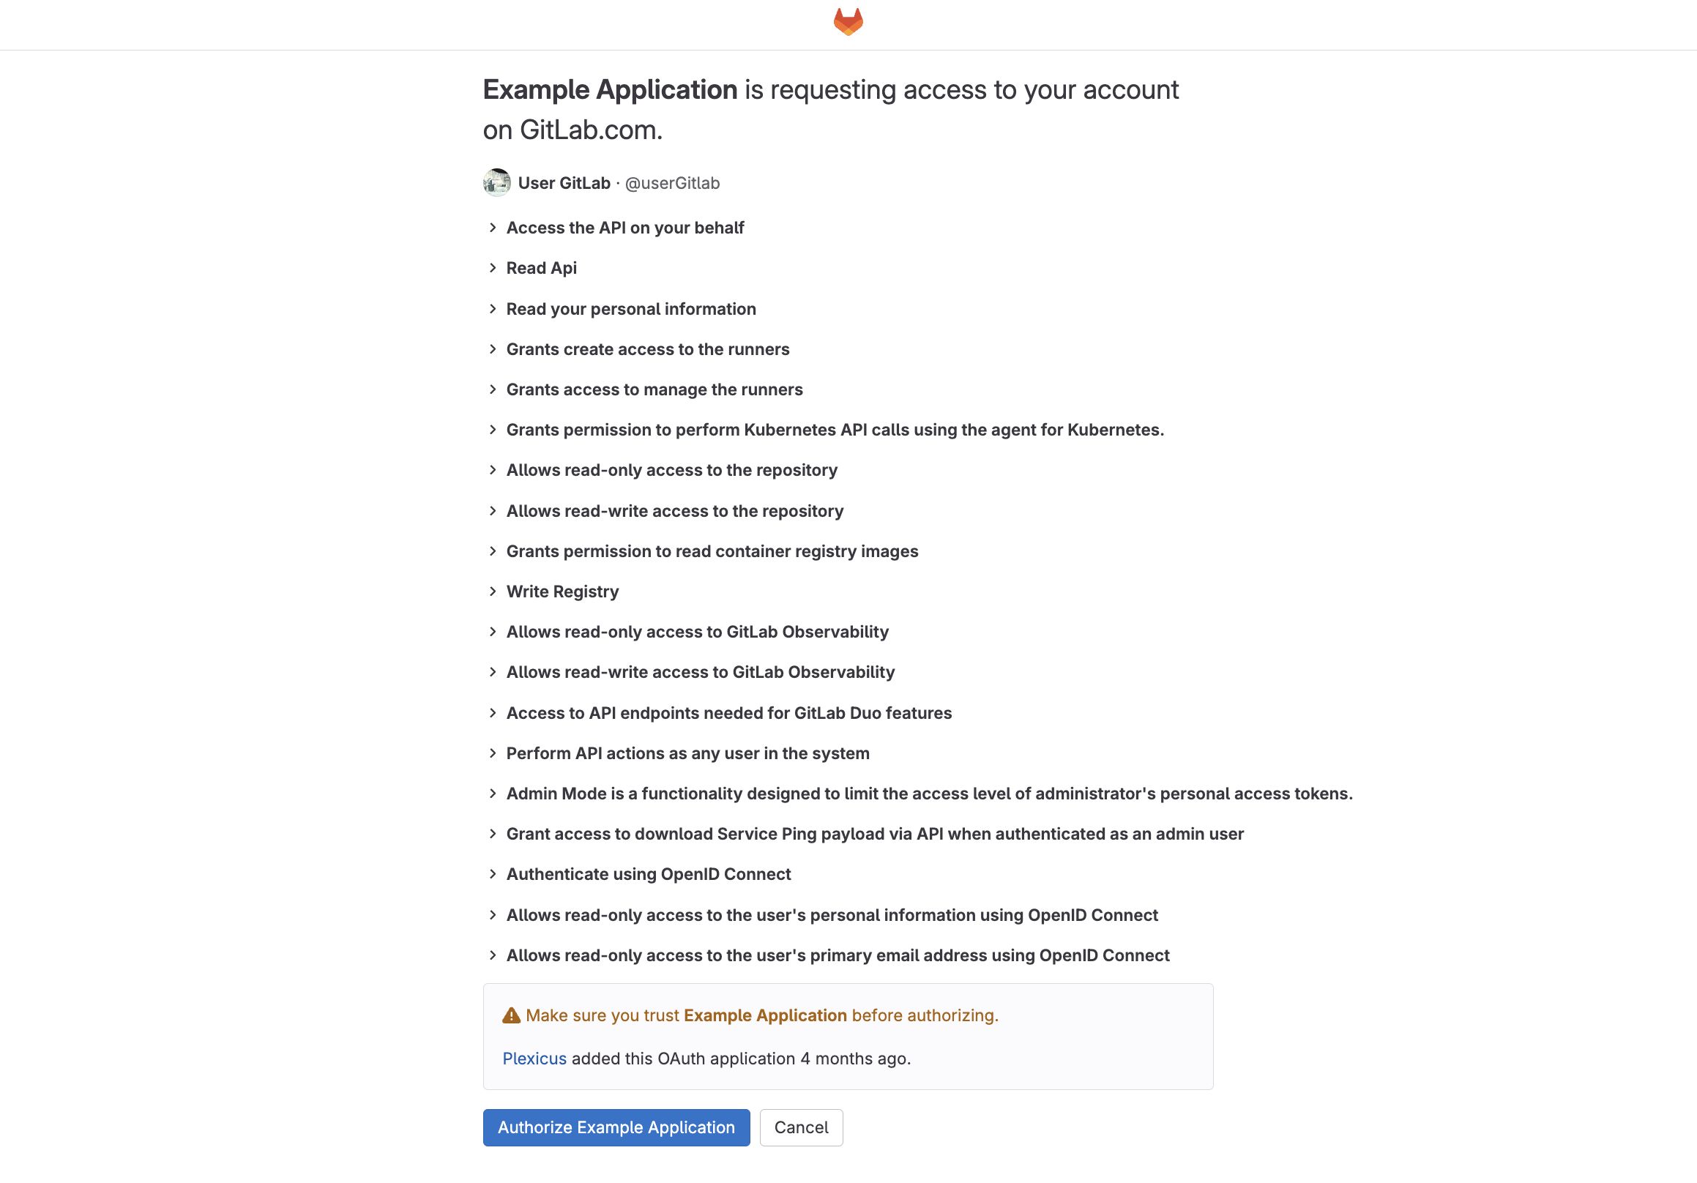Expand the GitLab Duo features scope

(x=493, y=712)
